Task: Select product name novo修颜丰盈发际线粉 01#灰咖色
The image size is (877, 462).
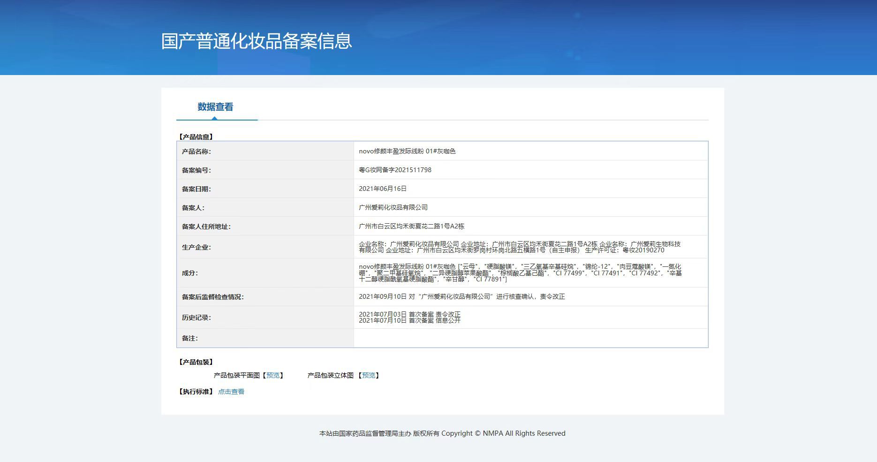Action: [407, 151]
